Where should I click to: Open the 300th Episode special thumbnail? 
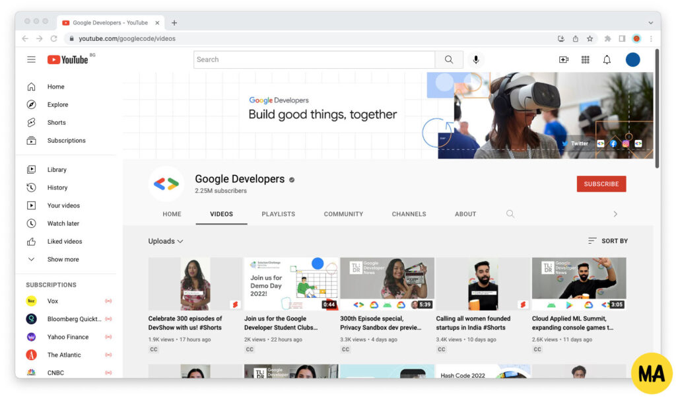click(387, 284)
